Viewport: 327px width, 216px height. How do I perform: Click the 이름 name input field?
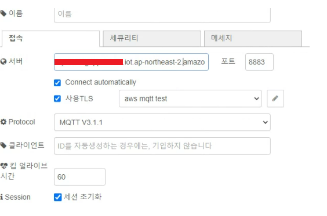coord(162,15)
